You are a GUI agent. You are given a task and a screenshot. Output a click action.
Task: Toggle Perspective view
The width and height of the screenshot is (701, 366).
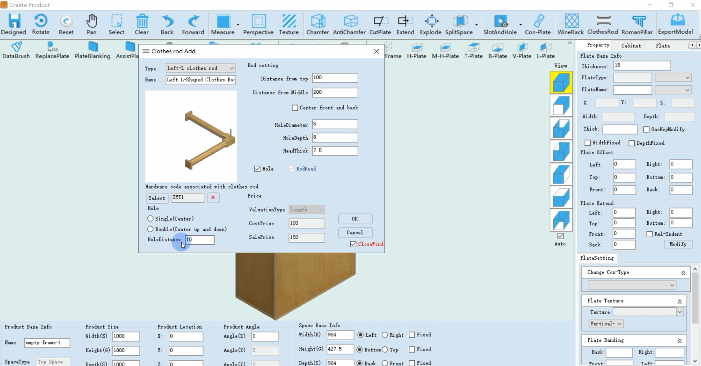click(x=258, y=24)
